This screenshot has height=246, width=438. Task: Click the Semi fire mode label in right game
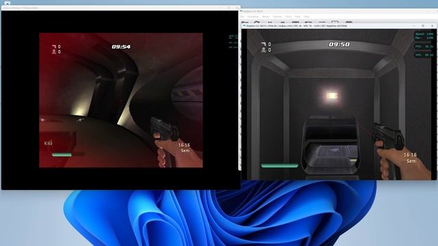tap(411, 161)
